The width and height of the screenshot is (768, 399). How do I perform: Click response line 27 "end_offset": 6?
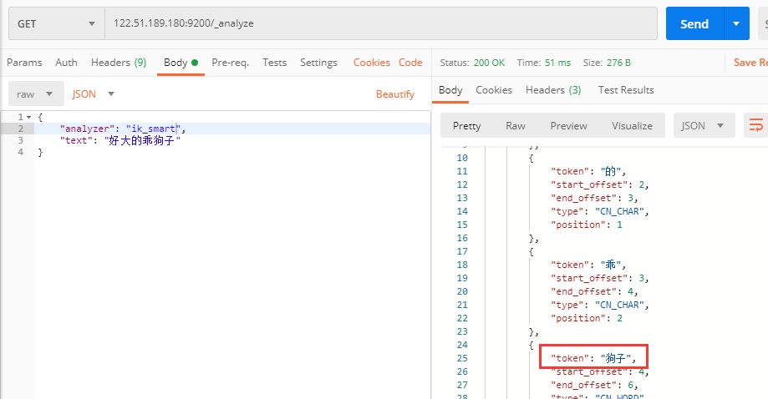click(595, 385)
